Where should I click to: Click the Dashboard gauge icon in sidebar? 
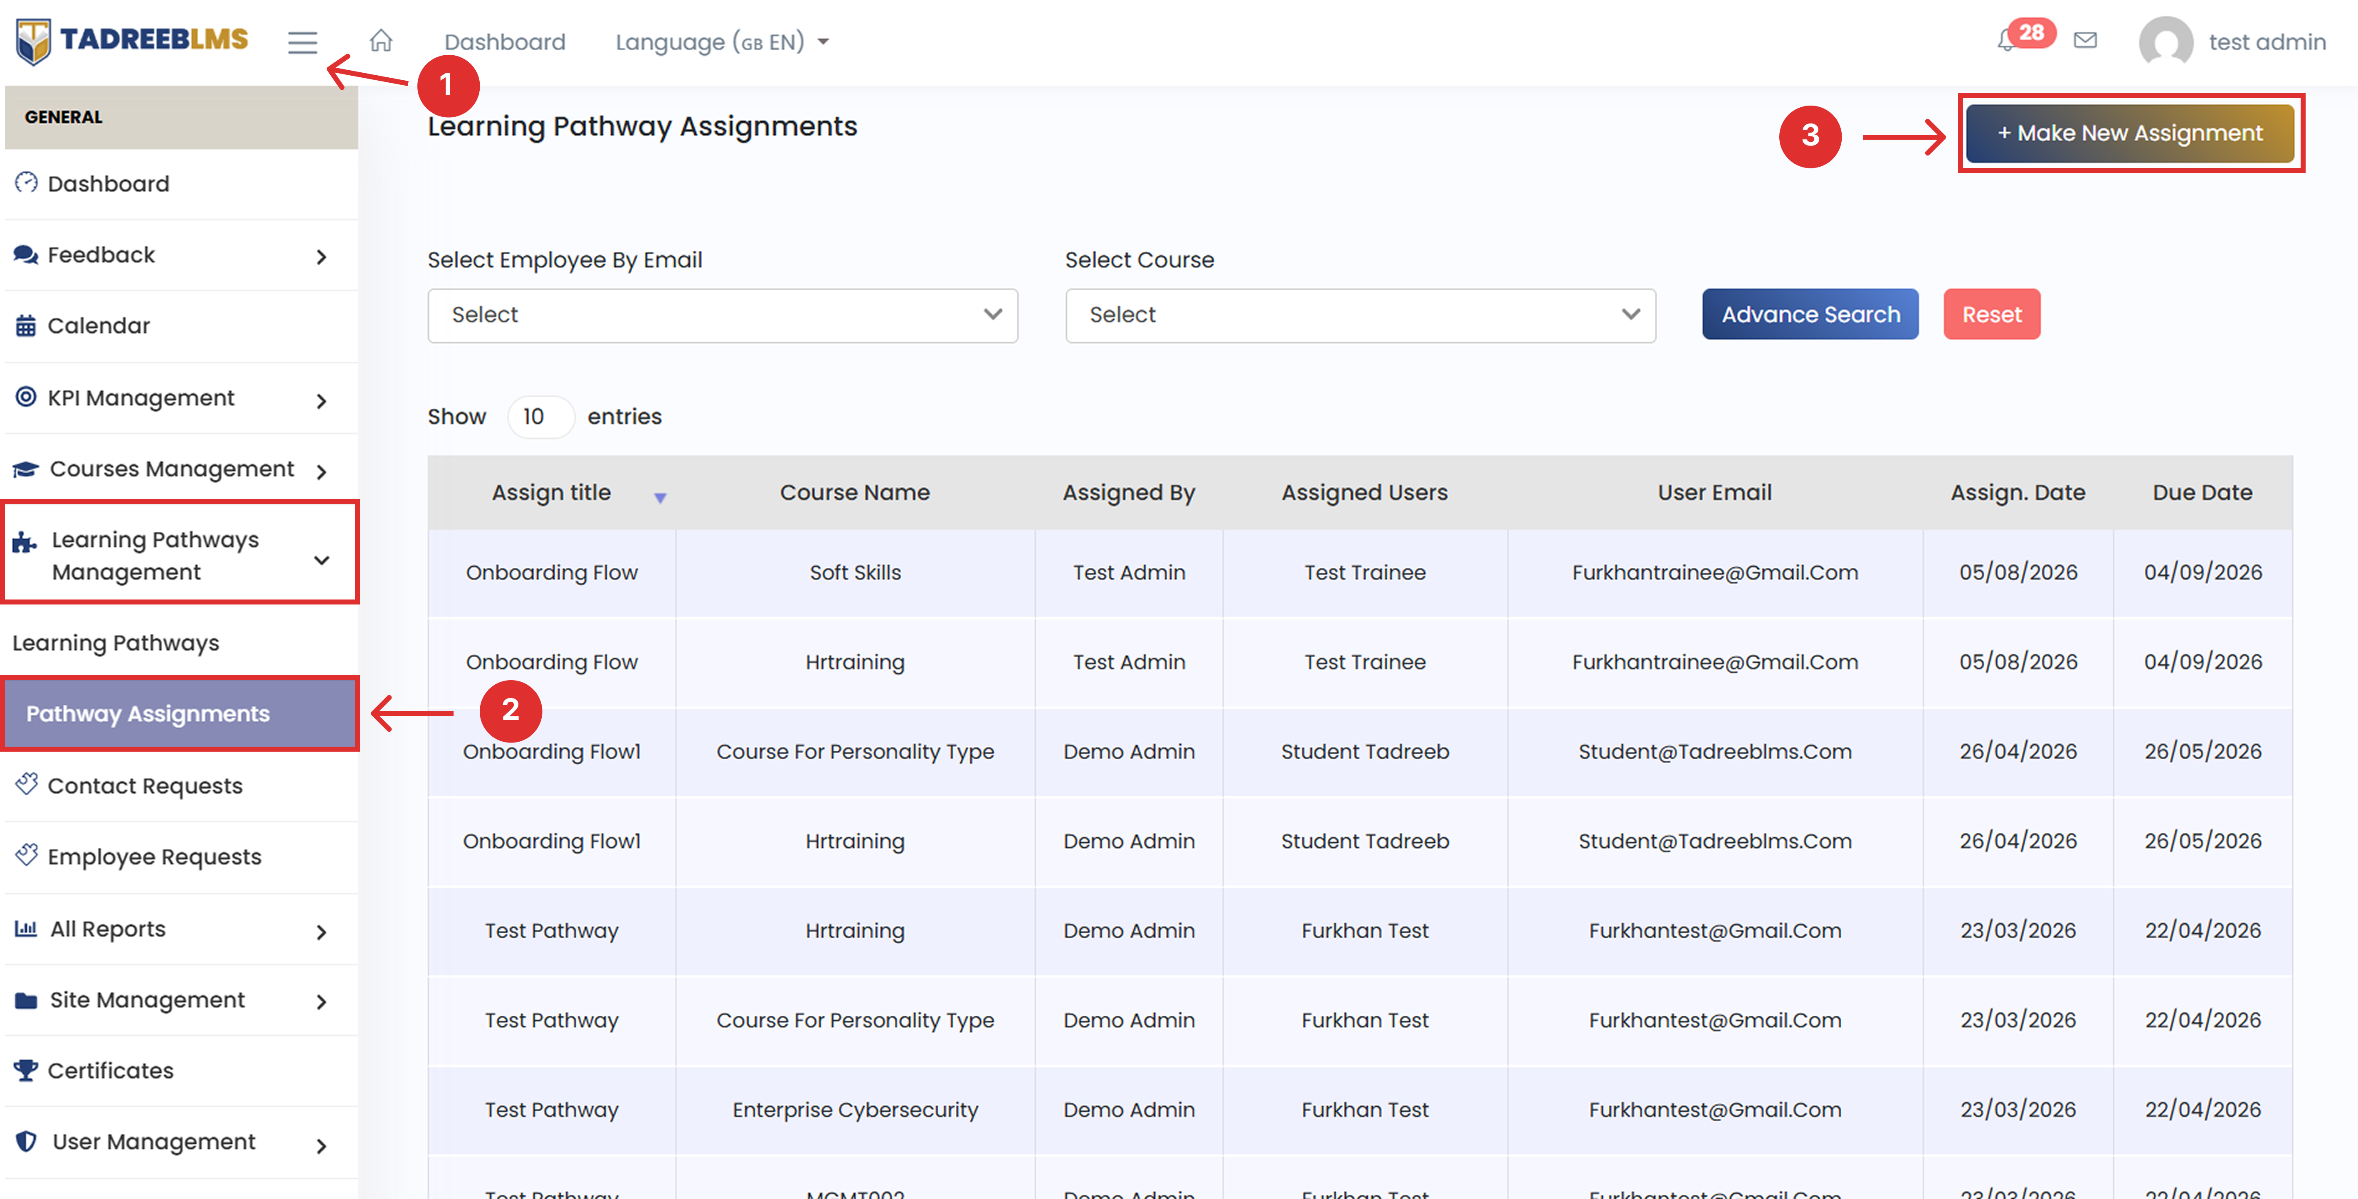pos(26,183)
